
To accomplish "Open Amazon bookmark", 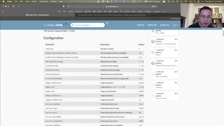I will tap(140, 12).
